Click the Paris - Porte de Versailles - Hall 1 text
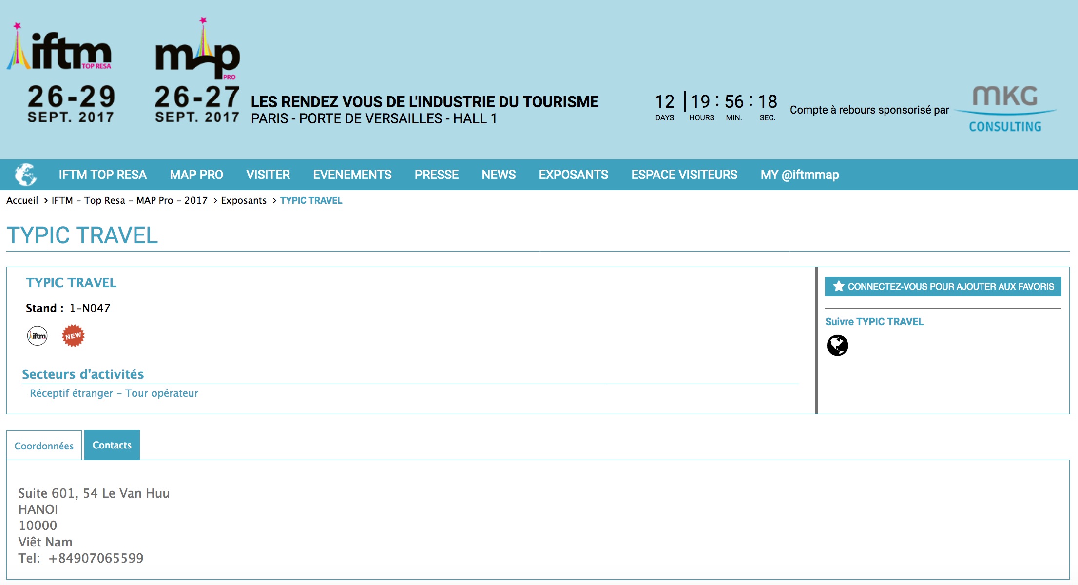Viewport: 1078px width, 585px height. click(x=374, y=118)
